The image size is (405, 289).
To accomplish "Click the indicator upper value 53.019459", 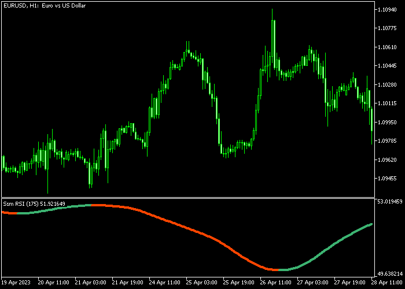I will (390, 202).
